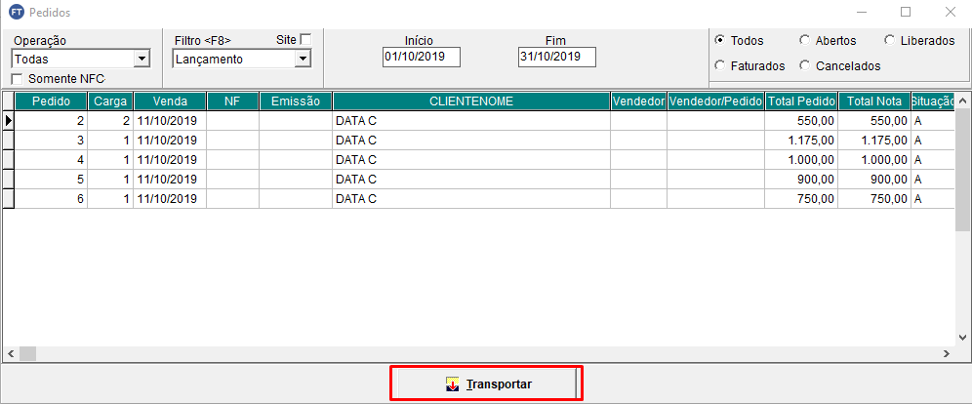Image resolution: width=972 pixels, height=404 pixels.
Task: Select the Abertos radio option
Action: (804, 41)
